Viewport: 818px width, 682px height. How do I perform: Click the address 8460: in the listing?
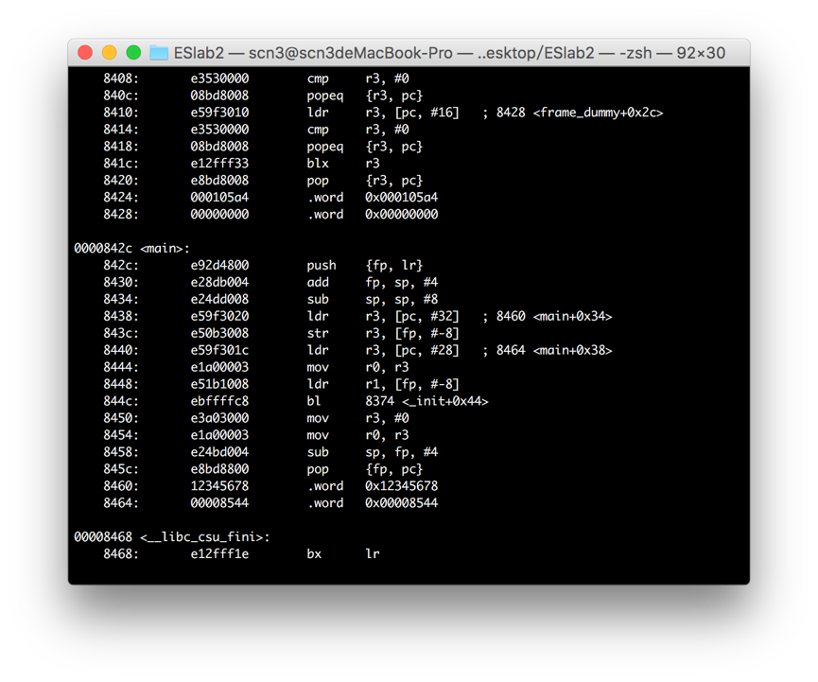[120, 486]
